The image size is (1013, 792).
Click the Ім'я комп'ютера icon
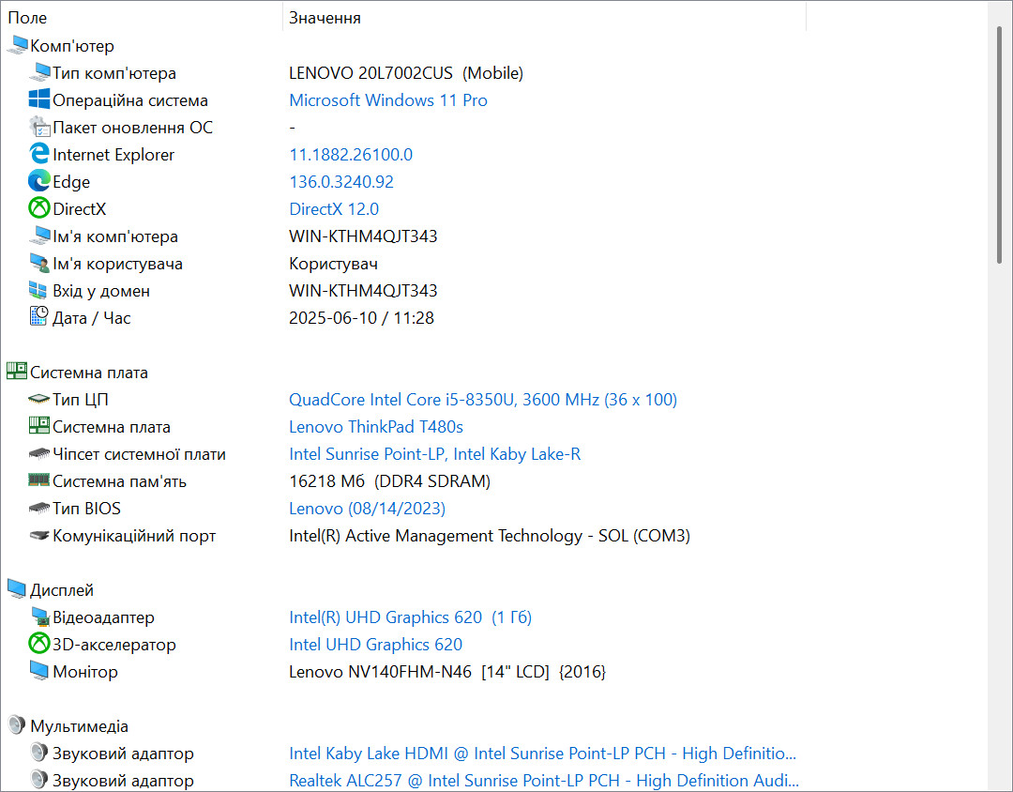coord(39,236)
